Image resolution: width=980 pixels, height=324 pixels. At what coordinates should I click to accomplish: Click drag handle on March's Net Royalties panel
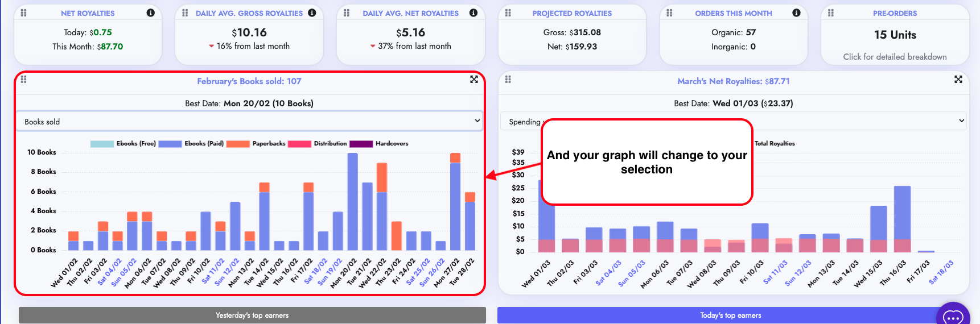(x=508, y=79)
